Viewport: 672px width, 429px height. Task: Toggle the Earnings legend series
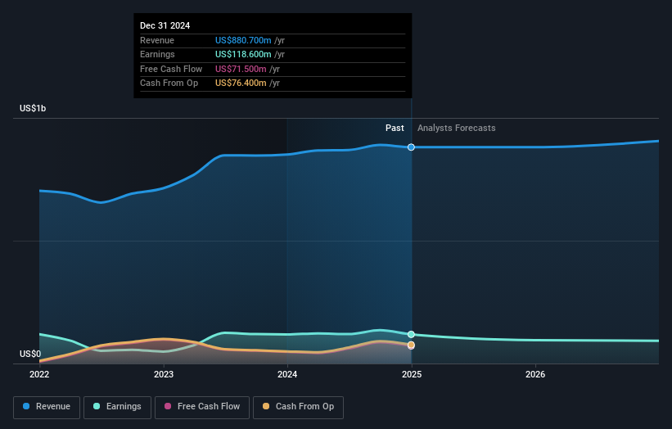coord(117,407)
